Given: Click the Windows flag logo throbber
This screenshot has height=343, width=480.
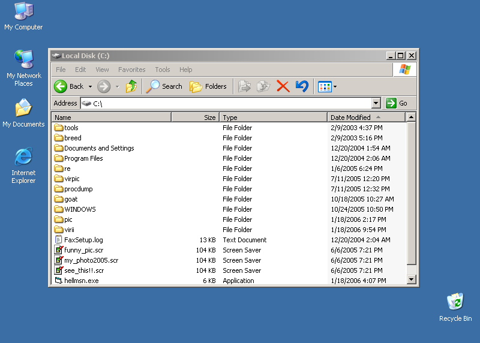Looking at the screenshot, I should tap(404, 70).
